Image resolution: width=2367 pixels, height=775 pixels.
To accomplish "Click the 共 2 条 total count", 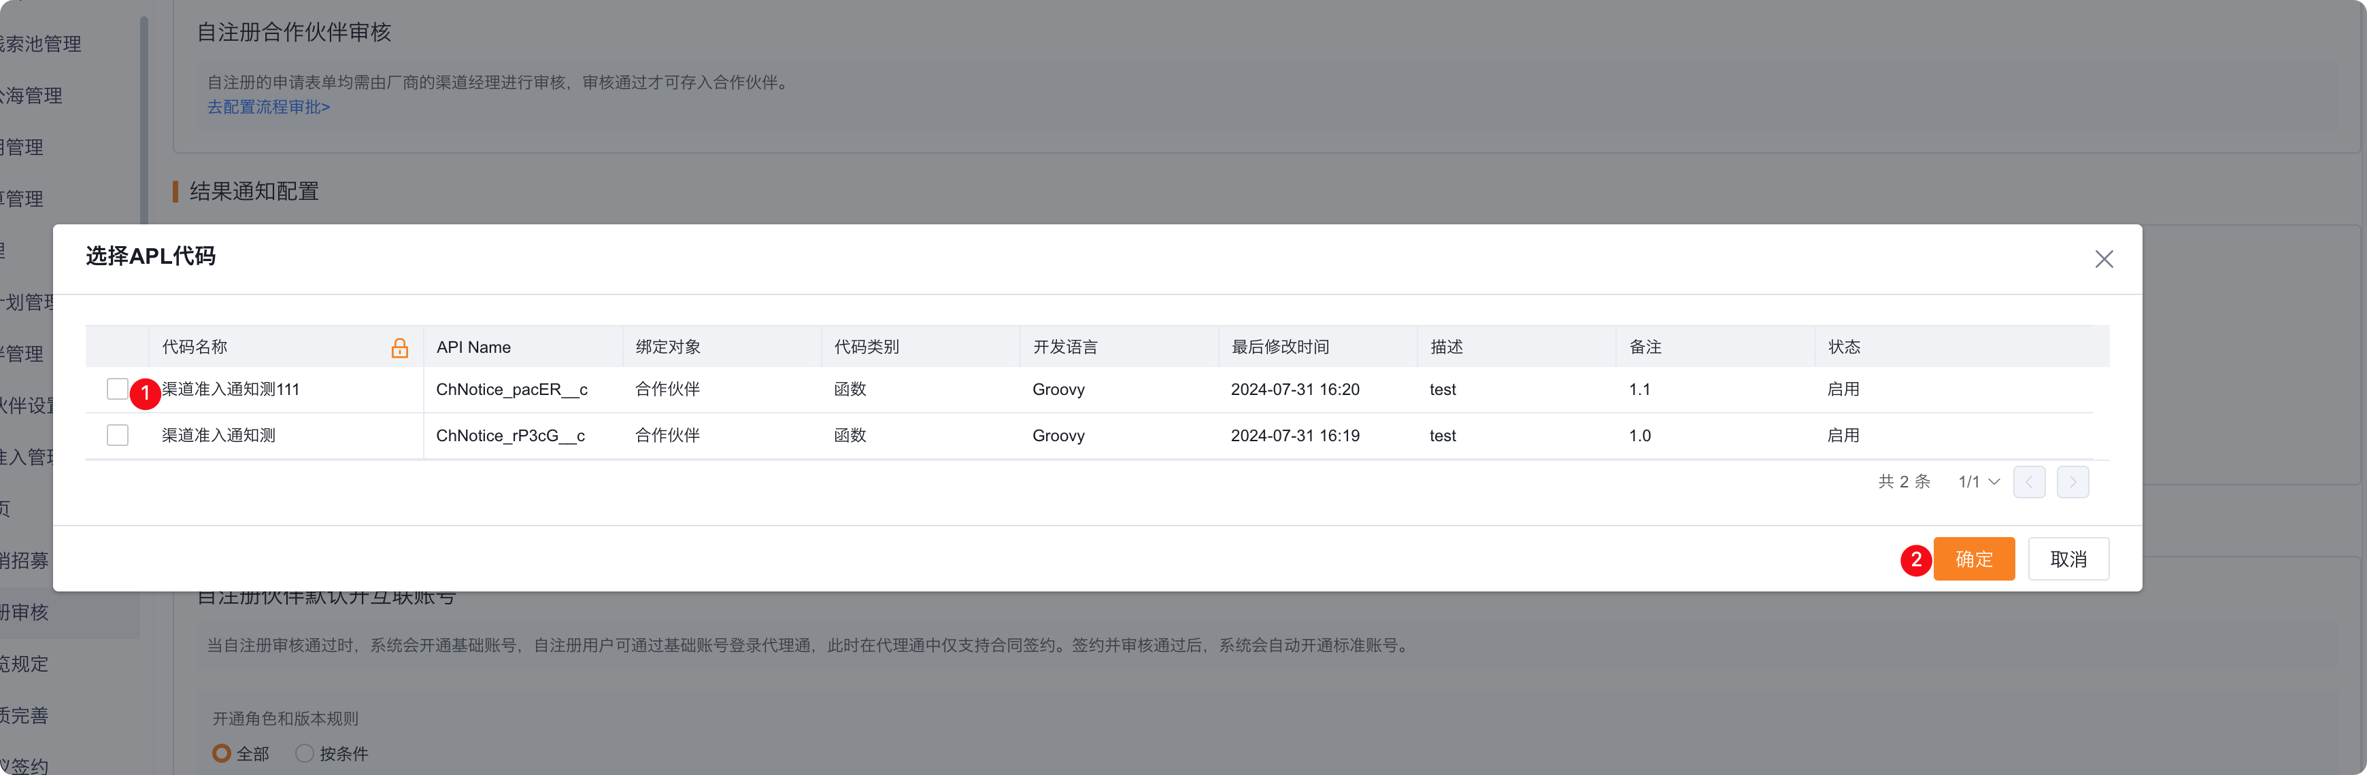I will (1904, 482).
